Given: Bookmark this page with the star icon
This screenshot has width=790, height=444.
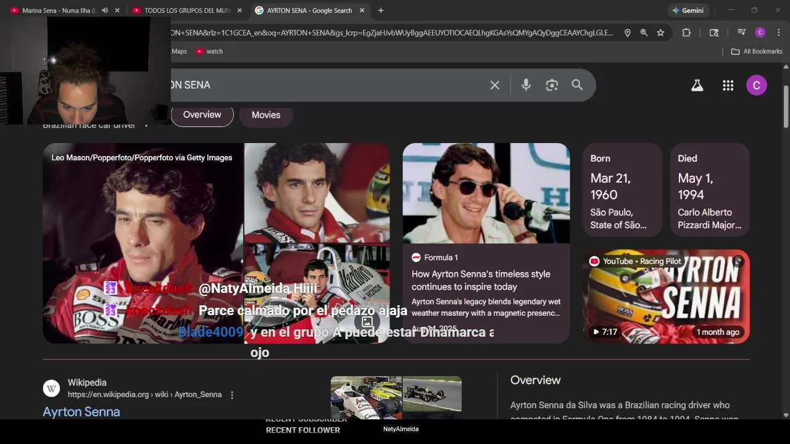Looking at the screenshot, I should click(x=660, y=33).
